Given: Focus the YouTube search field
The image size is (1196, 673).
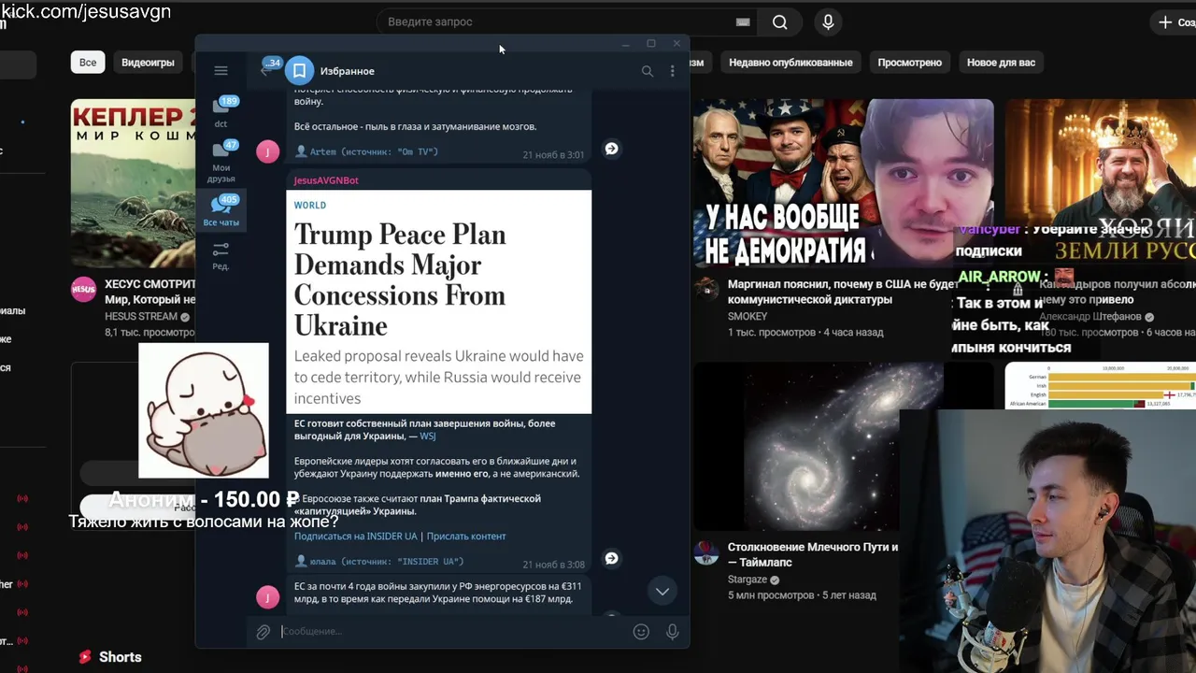Looking at the screenshot, I should 557,21.
